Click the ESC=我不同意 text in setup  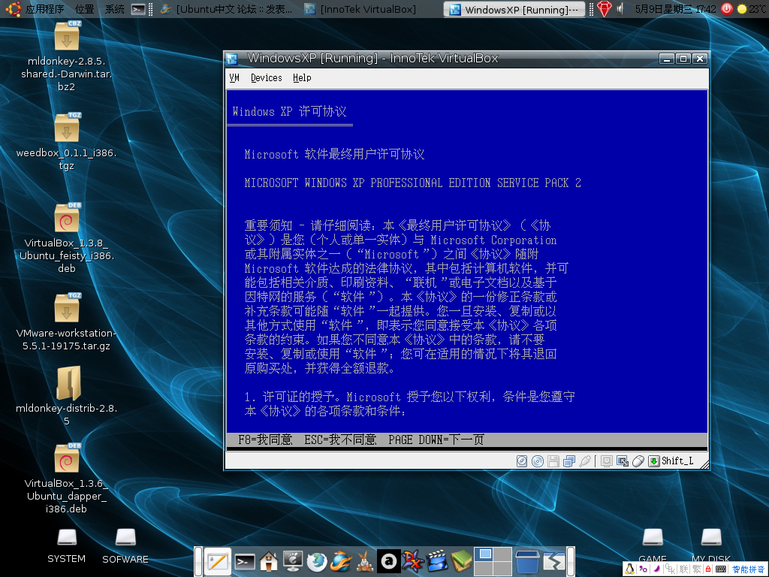(340, 440)
